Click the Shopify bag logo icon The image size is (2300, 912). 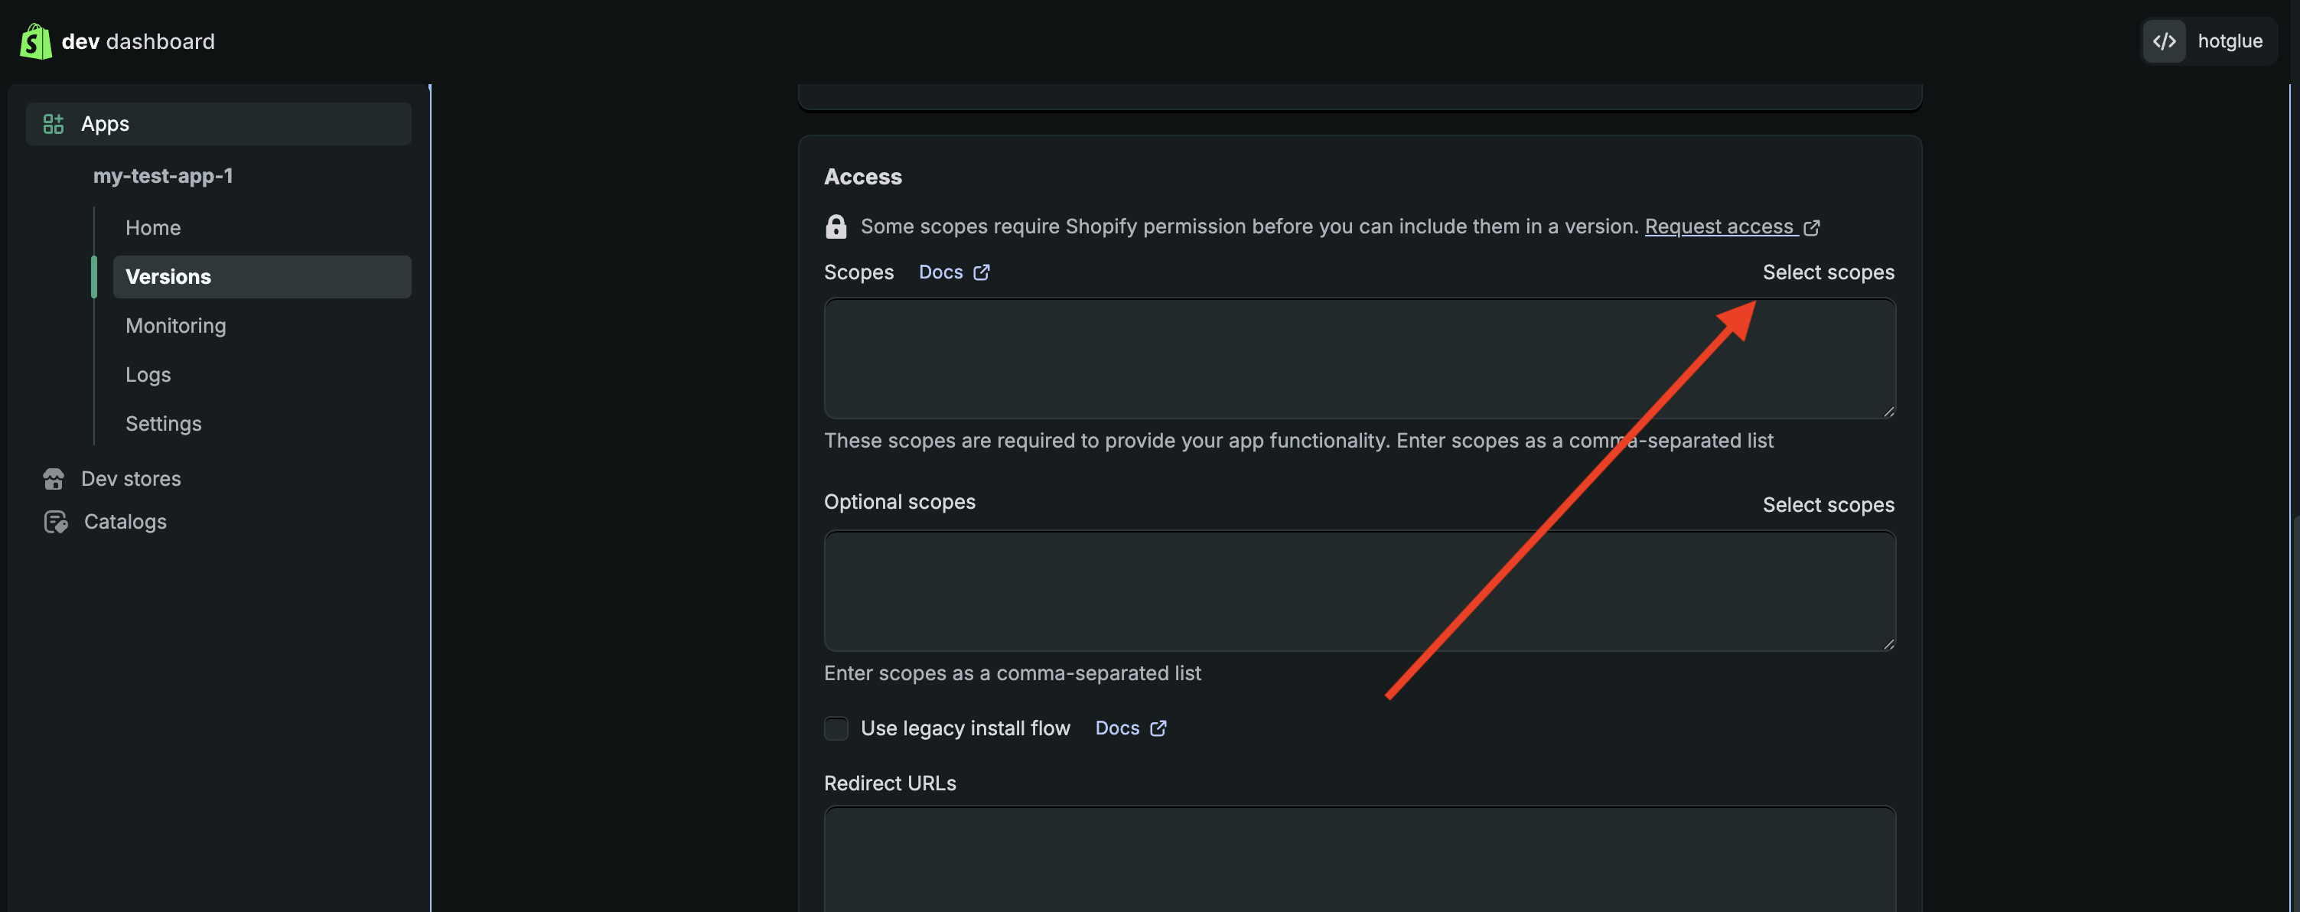36,41
